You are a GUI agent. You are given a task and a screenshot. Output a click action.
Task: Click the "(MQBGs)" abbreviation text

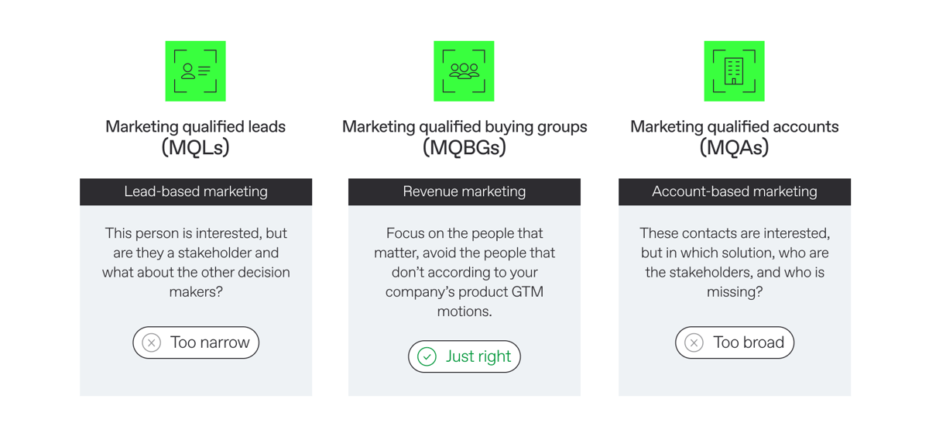coord(464,147)
